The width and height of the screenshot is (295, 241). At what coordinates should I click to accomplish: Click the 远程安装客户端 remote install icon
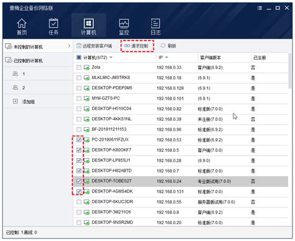(79, 45)
